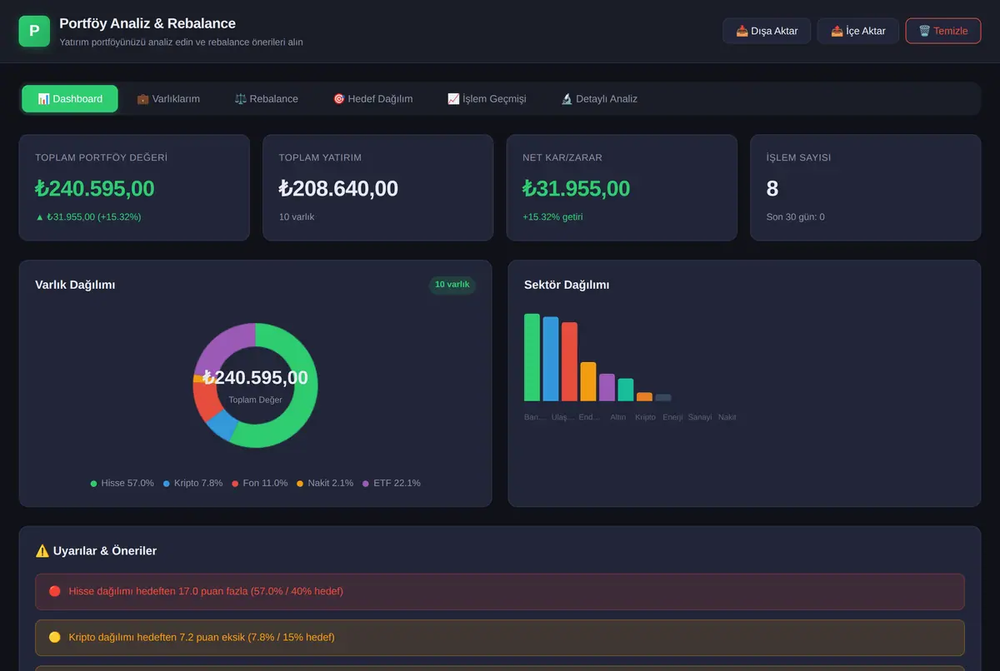Click the "Altın" axis label in sector chart

pos(617,417)
